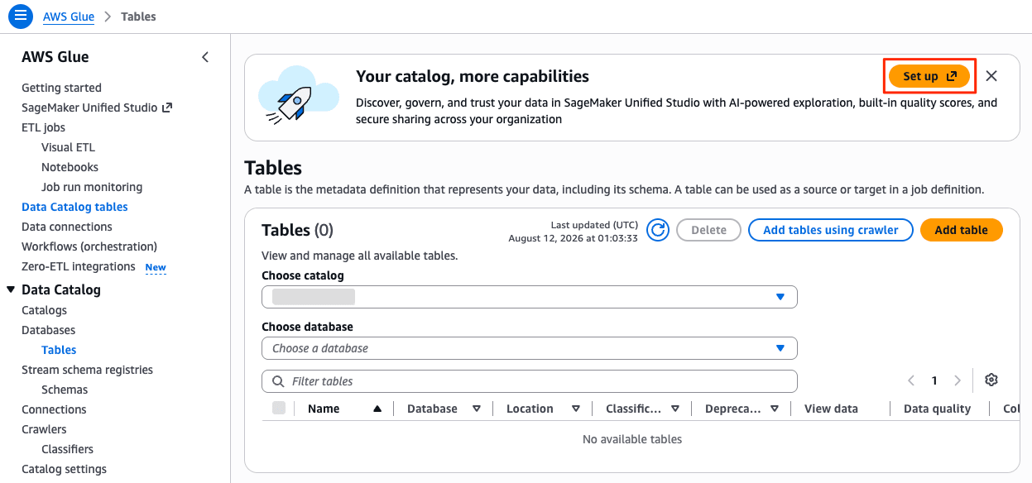Image resolution: width=1032 pixels, height=483 pixels.
Task: Open Stream schema registries
Action: point(87,370)
